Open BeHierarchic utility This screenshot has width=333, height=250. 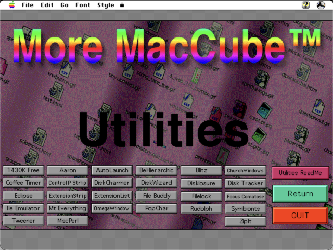(x=157, y=170)
